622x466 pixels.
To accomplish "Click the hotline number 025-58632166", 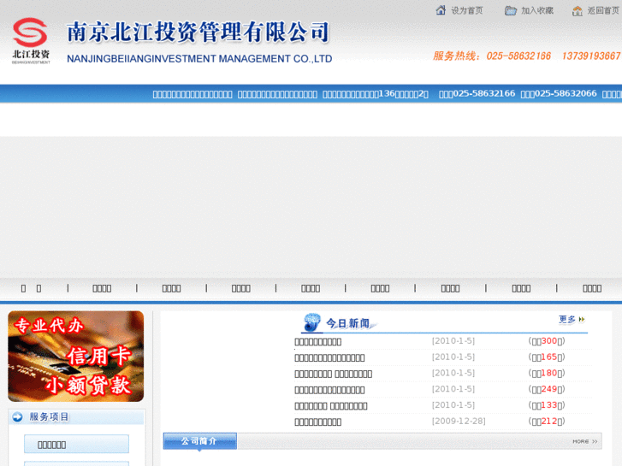I will pos(518,56).
